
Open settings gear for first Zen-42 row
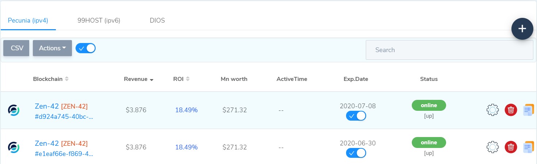pyautogui.click(x=492, y=110)
